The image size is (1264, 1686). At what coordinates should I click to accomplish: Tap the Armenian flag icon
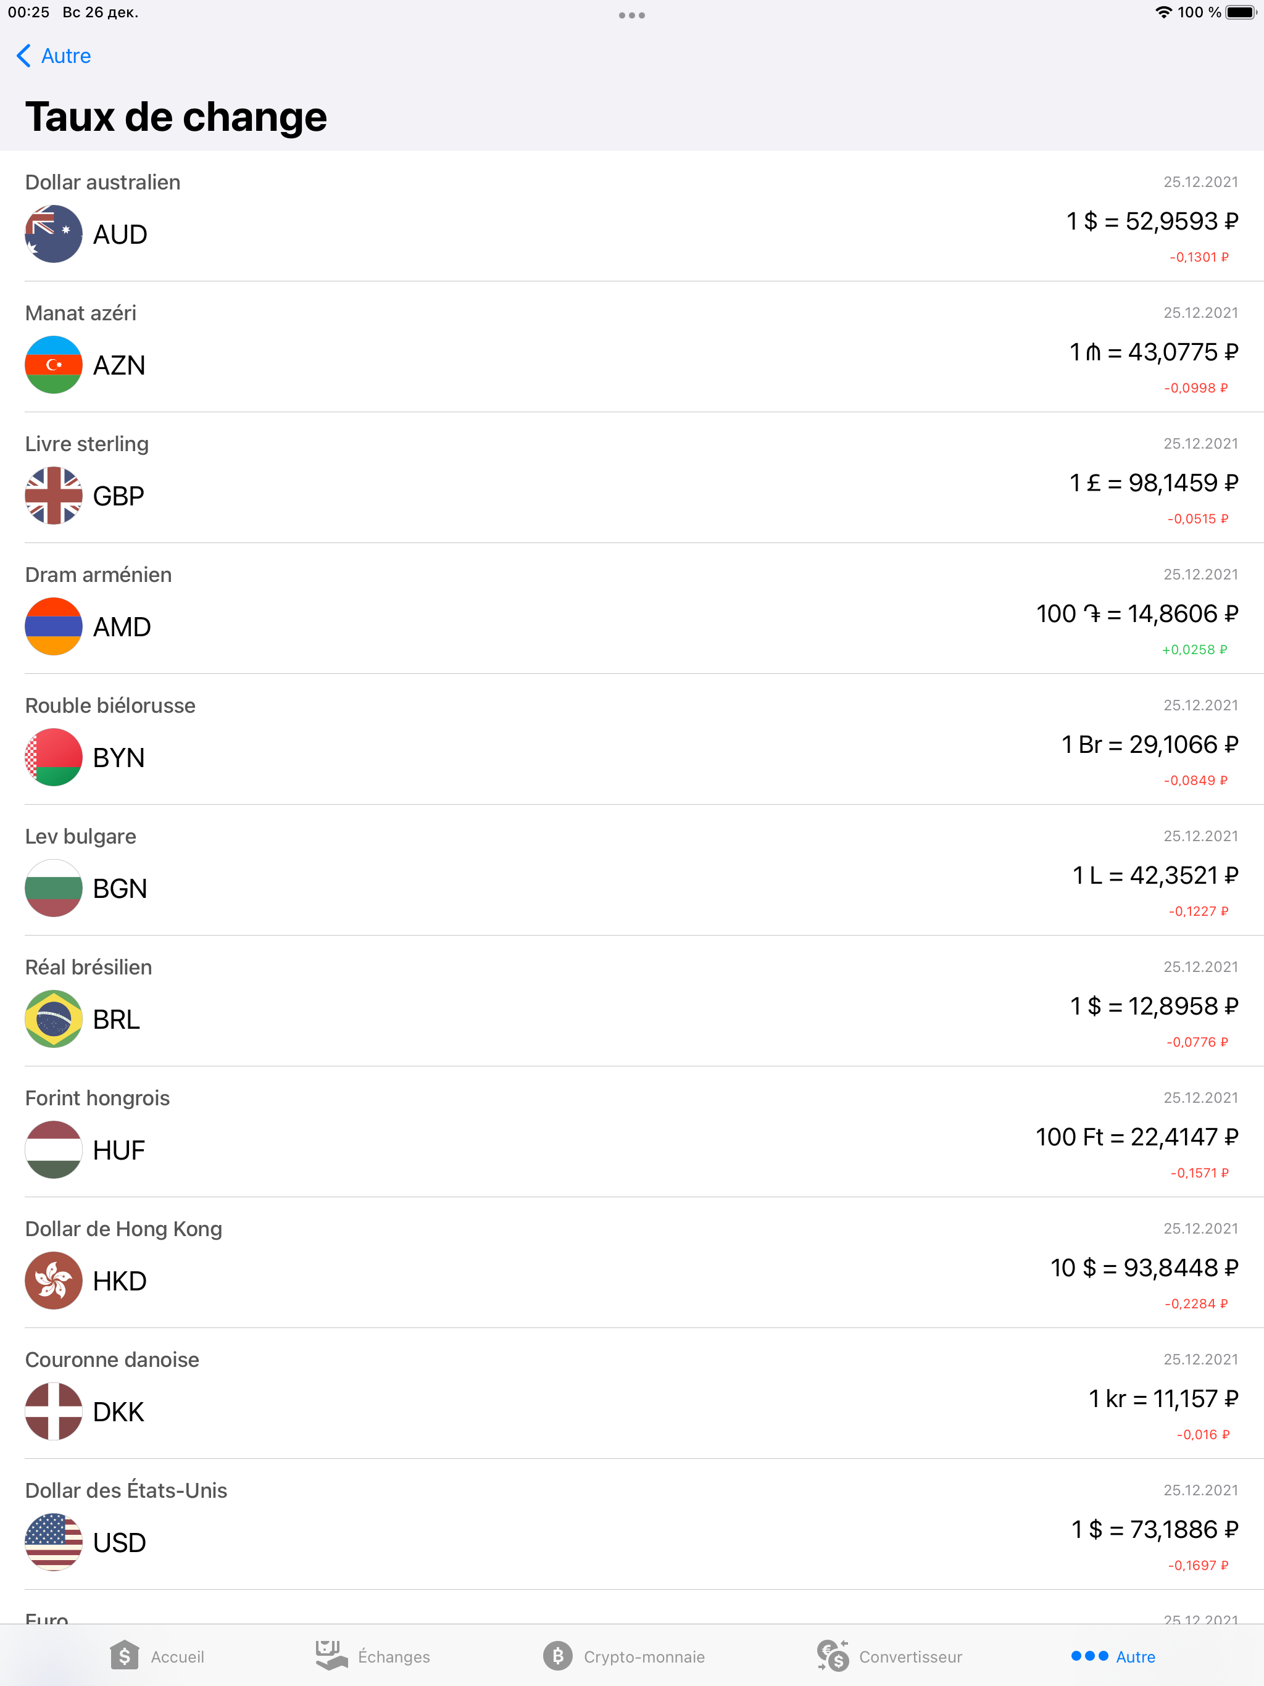[x=53, y=626]
